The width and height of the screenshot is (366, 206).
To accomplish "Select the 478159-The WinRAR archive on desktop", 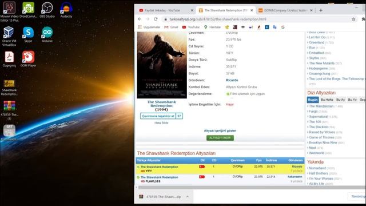I will [9, 110].
